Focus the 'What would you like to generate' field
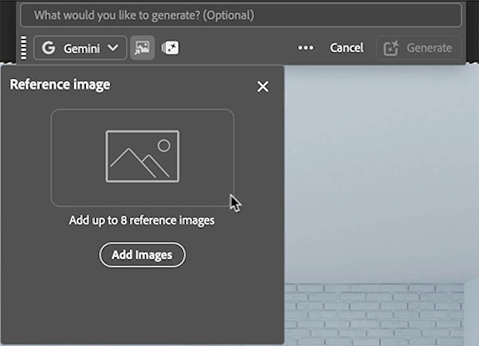This screenshot has height=346, width=479. point(240,15)
